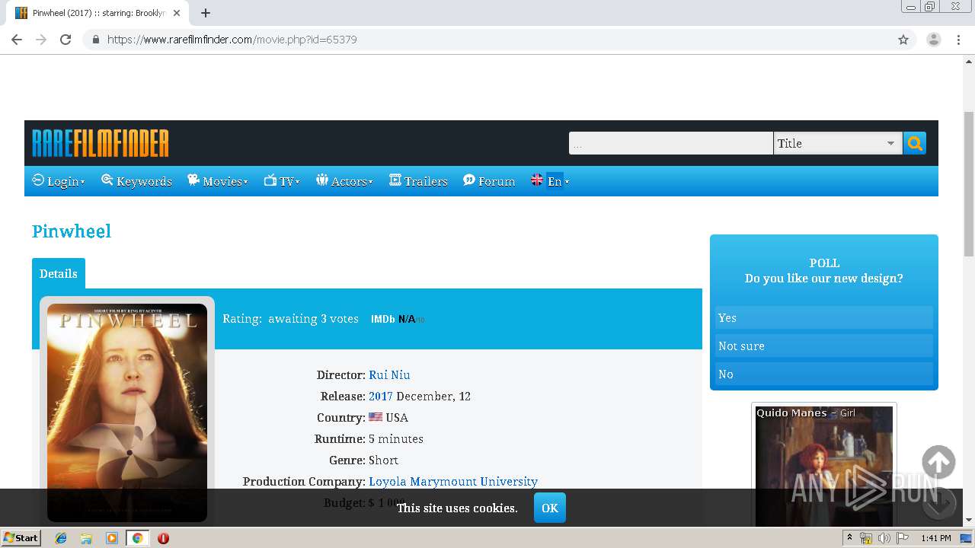
Task: Click the scroll-to-top arrow icon
Action: (x=938, y=462)
